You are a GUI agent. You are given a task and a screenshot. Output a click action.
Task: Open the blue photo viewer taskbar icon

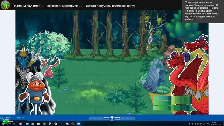pyautogui.click(x=78, y=124)
